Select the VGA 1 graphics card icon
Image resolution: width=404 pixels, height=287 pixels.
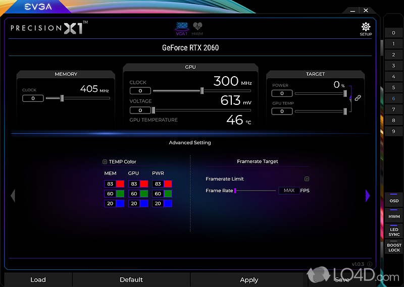pos(182,29)
